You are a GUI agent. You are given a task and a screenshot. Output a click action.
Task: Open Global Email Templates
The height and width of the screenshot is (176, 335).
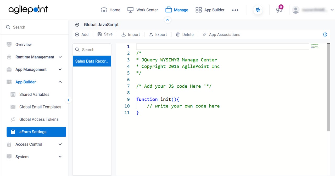[40, 107]
